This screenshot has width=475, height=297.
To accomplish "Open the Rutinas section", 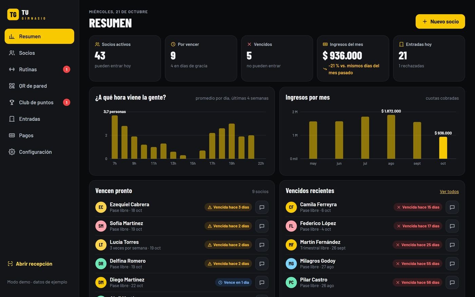I will 39,69.
